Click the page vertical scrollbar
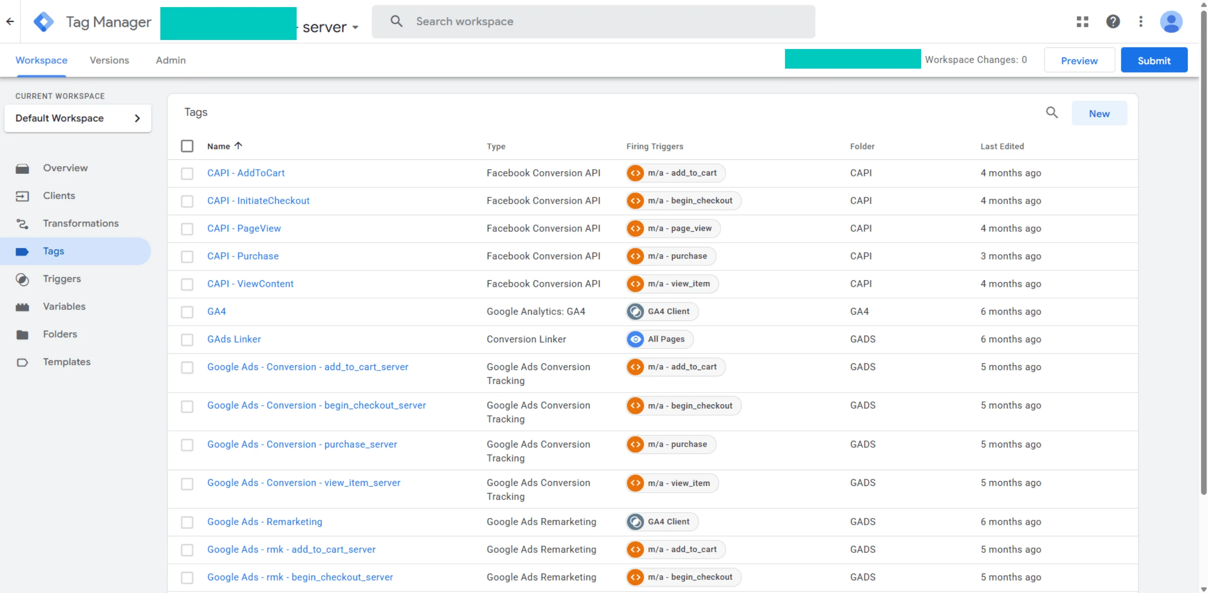This screenshot has width=1208, height=593. [x=1203, y=253]
